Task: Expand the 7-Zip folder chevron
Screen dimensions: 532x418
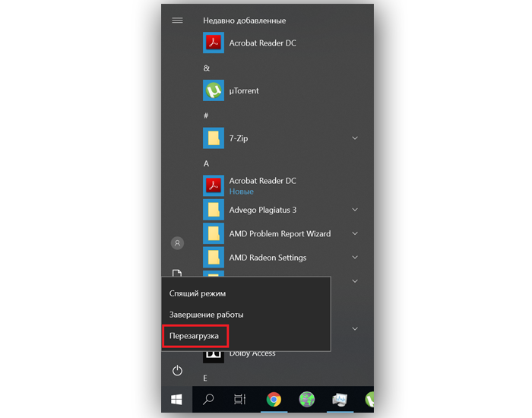Action: (354, 138)
